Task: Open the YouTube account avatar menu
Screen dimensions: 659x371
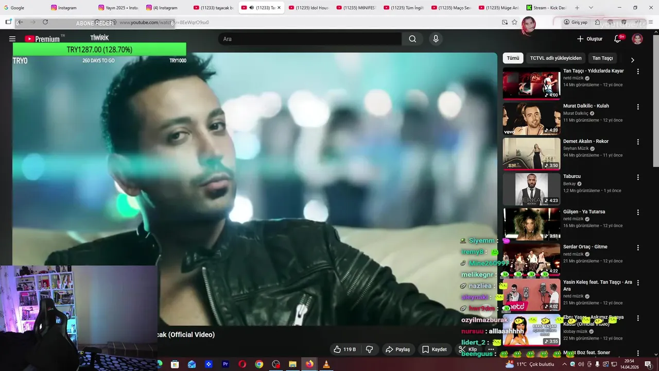Action: click(637, 39)
